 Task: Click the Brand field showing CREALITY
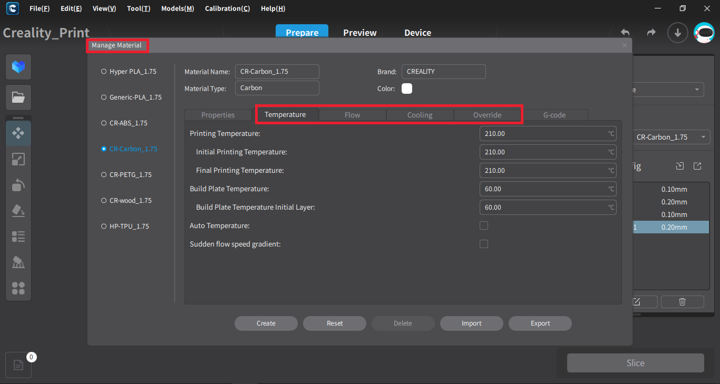point(444,72)
